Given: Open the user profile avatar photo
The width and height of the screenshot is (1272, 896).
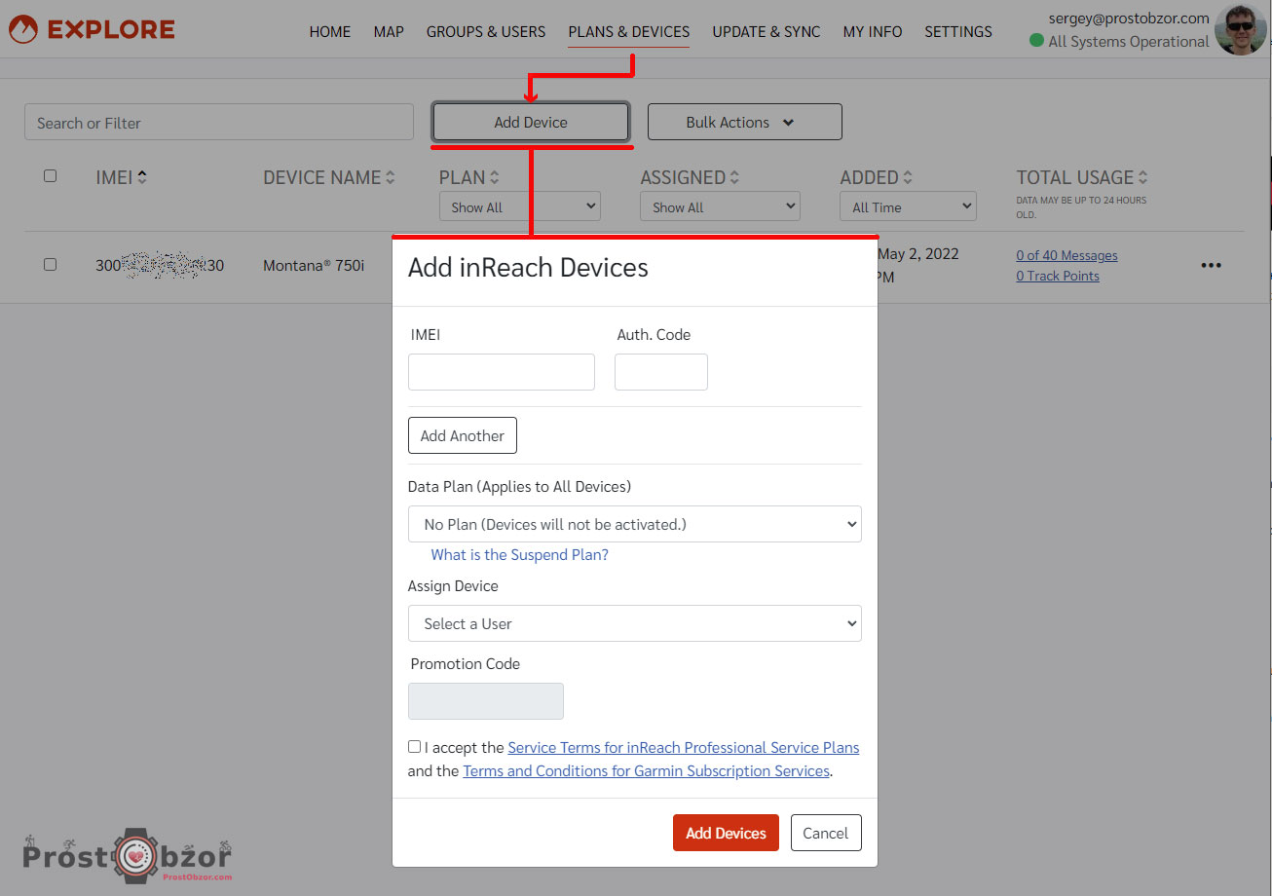Looking at the screenshot, I should point(1240,30).
